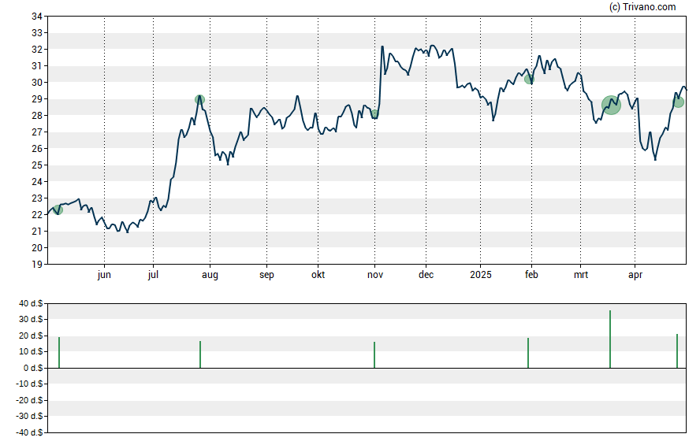700x445 pixels.
Task: Click the 'sep' axis label
Action: (x=266, y=275)
